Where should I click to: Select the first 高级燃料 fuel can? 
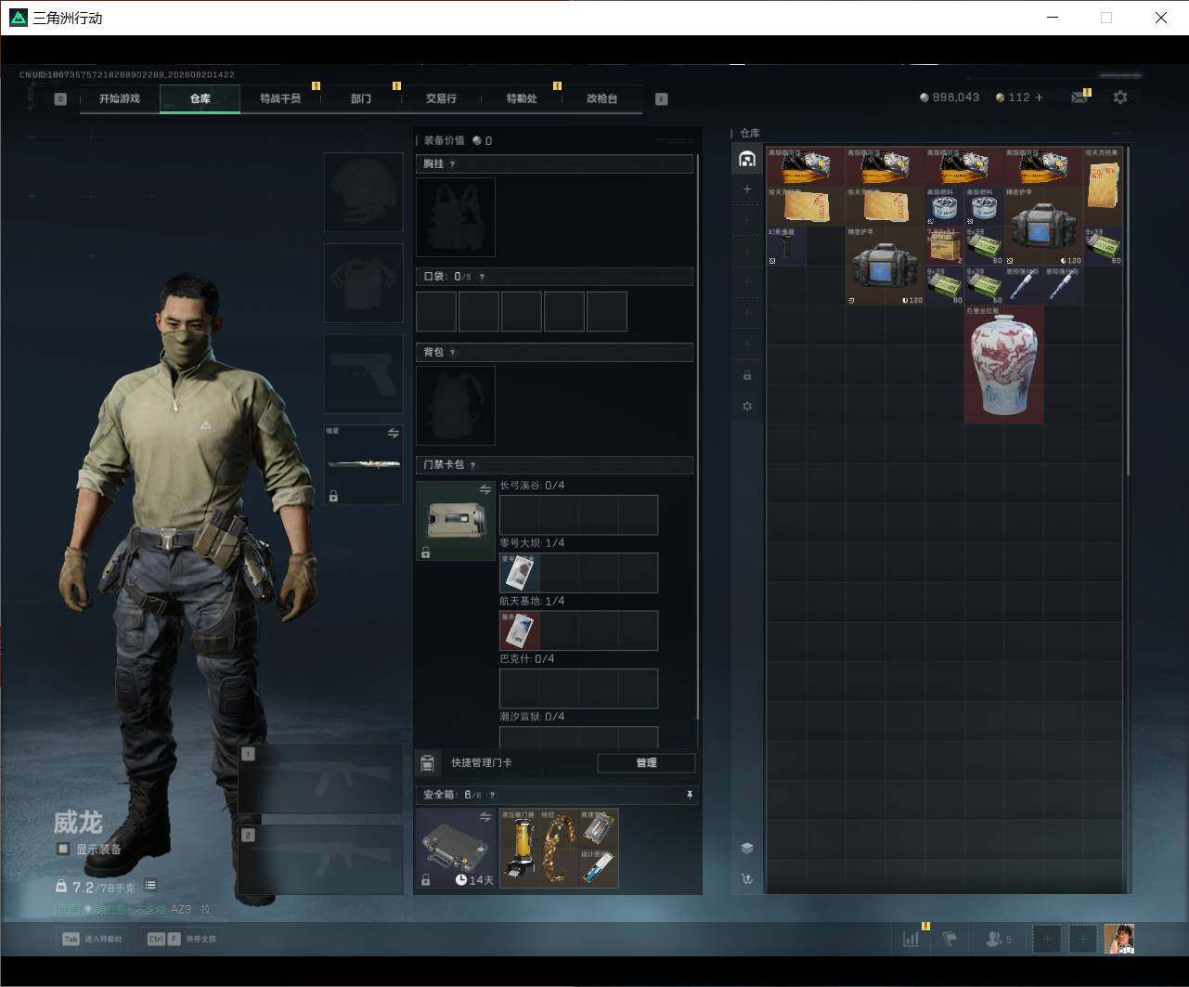[x=945, y=206]
